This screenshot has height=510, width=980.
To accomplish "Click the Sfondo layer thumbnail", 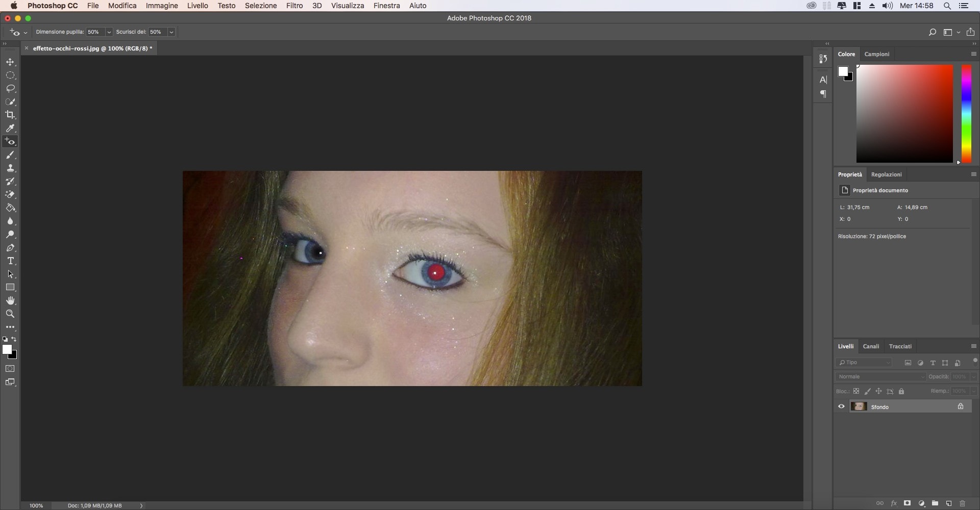I will pyautogui.click(x=859, y=406).
